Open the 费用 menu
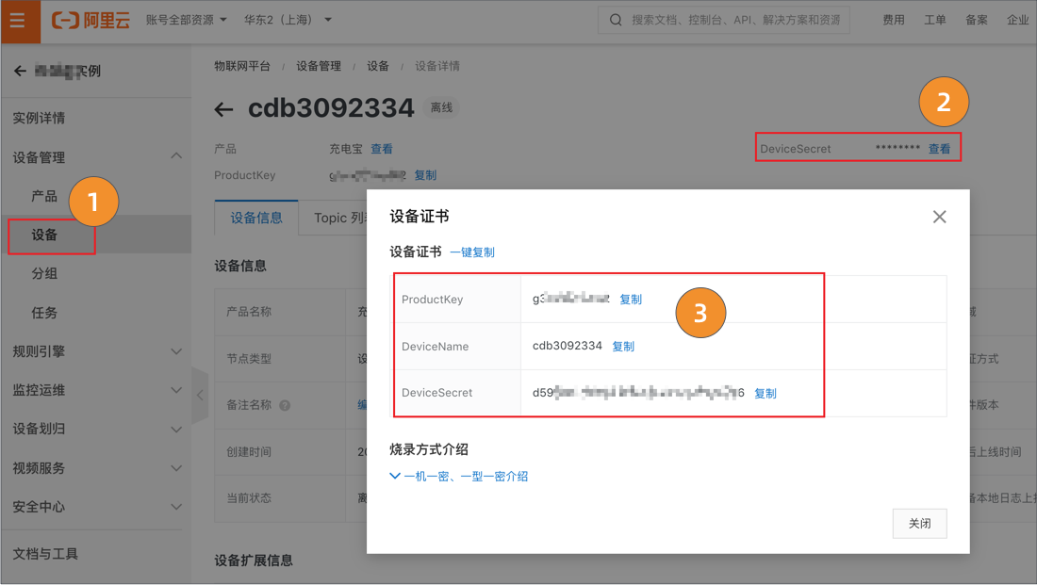Image resolution: width=1037 pixels, height=585 pixels. (894, 20)
